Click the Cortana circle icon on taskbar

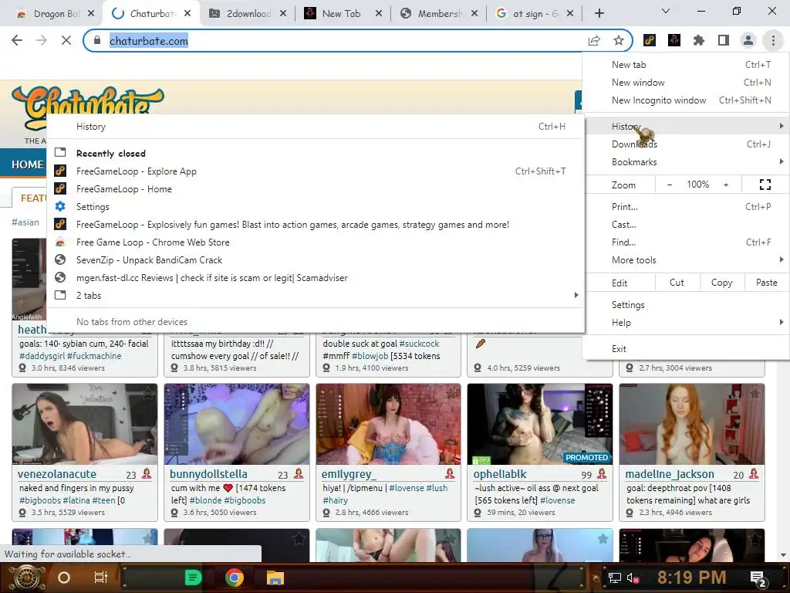click(64, 578)
